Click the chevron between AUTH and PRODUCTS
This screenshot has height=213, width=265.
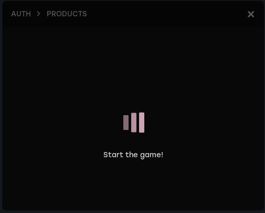click(x=38, y=14)
